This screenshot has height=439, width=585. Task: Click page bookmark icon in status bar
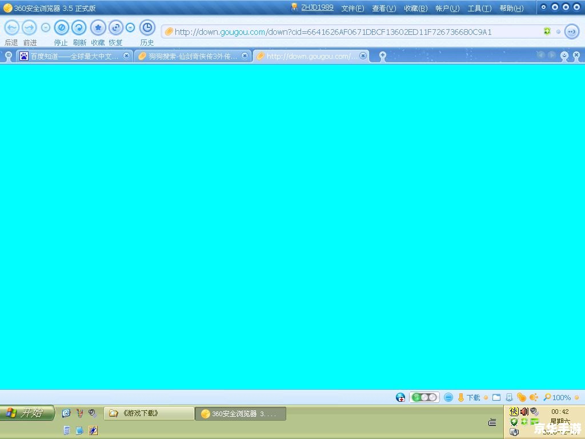[x=509, y=398]
